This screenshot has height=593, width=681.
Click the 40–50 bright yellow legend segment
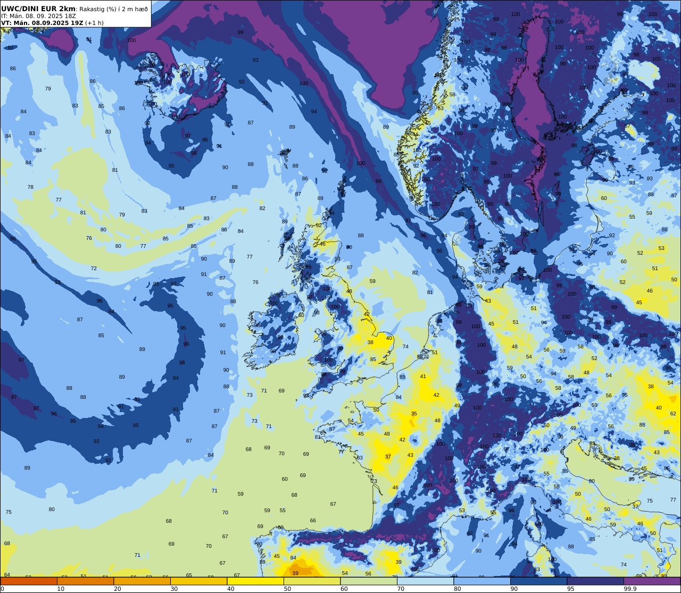[x=255, y=581]
